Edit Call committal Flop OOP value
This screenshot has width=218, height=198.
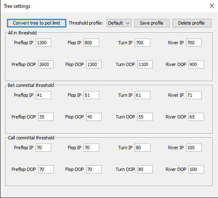(x=94, y=169)
